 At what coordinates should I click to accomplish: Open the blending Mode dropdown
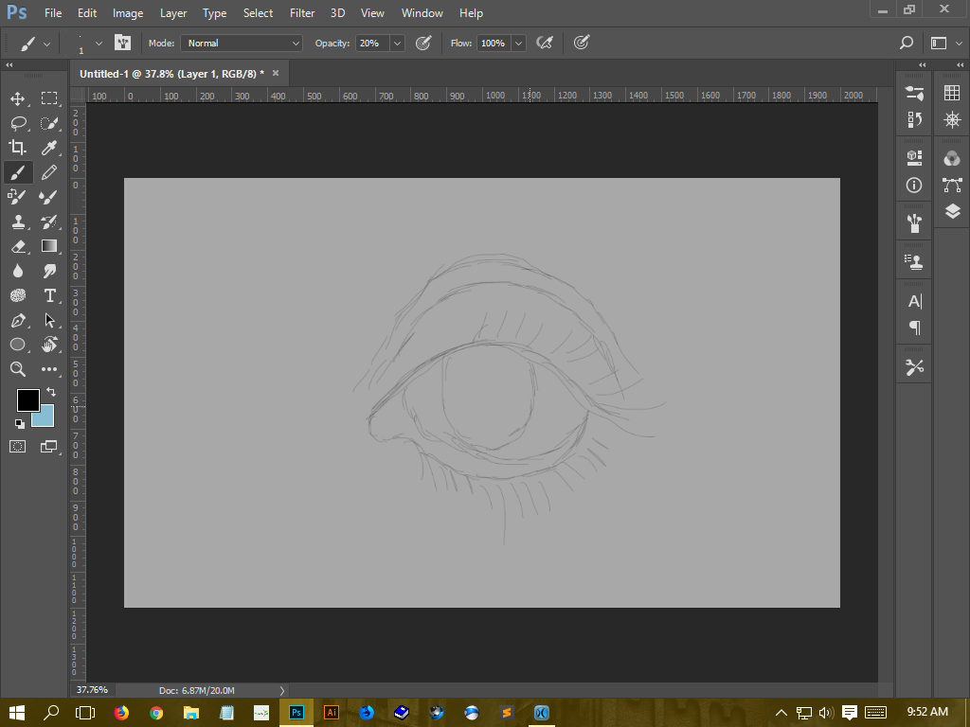pos(241,43)
